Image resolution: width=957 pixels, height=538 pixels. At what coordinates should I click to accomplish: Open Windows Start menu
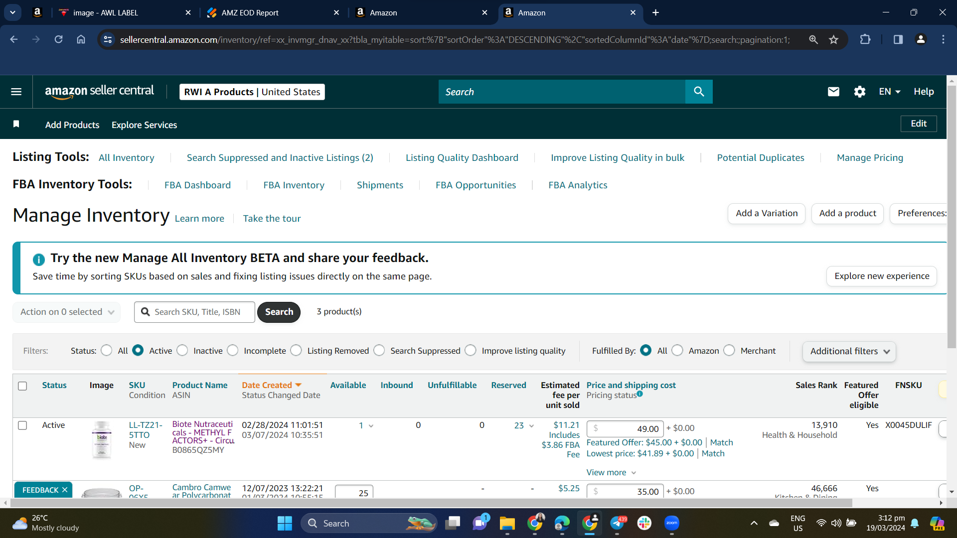click(285, 523)
